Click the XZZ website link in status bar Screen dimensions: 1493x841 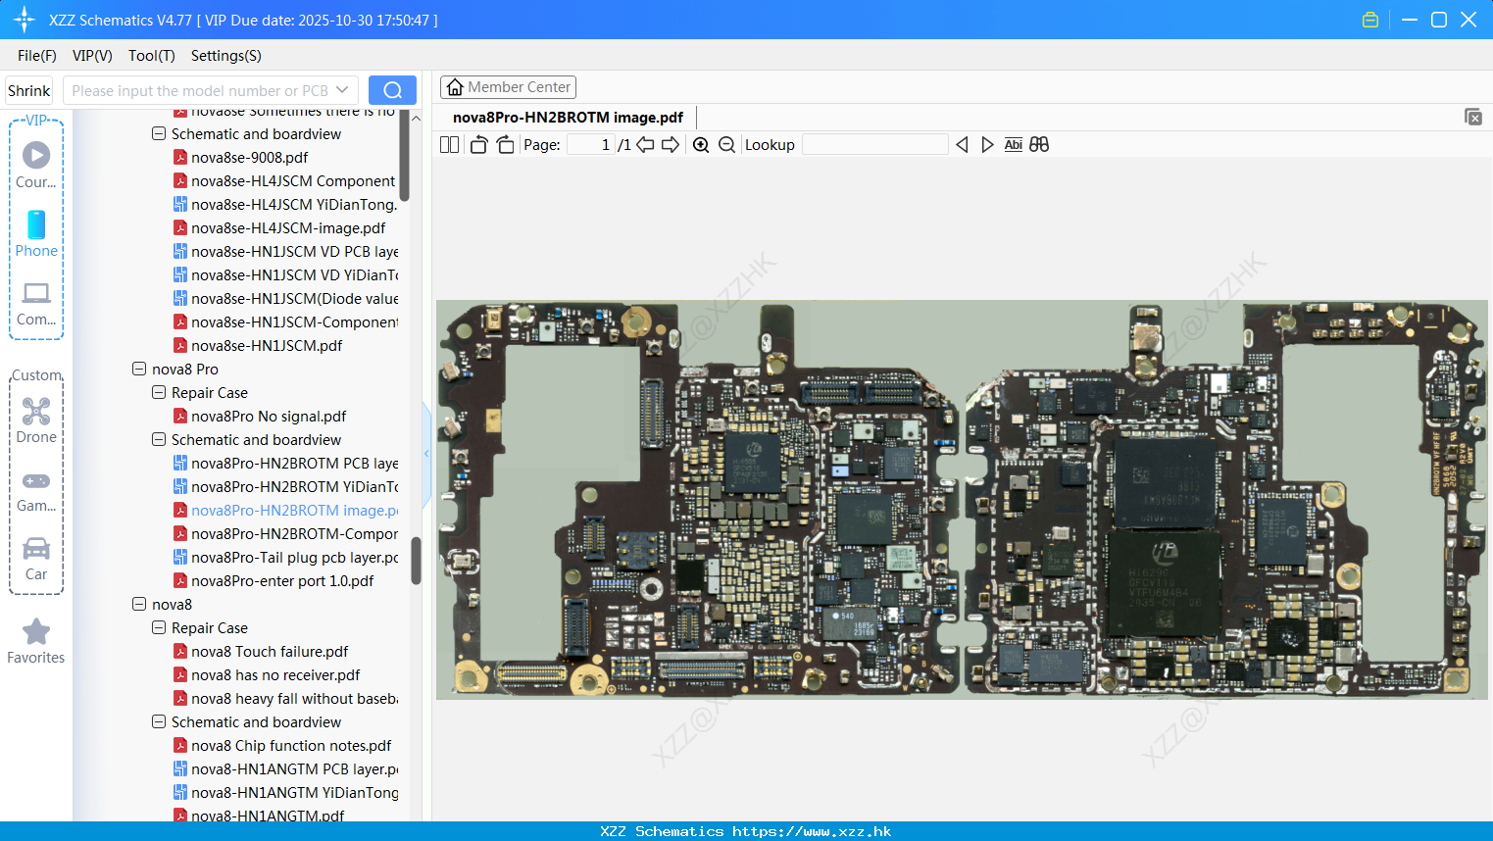pyautogui.click(x=812, y=831)
